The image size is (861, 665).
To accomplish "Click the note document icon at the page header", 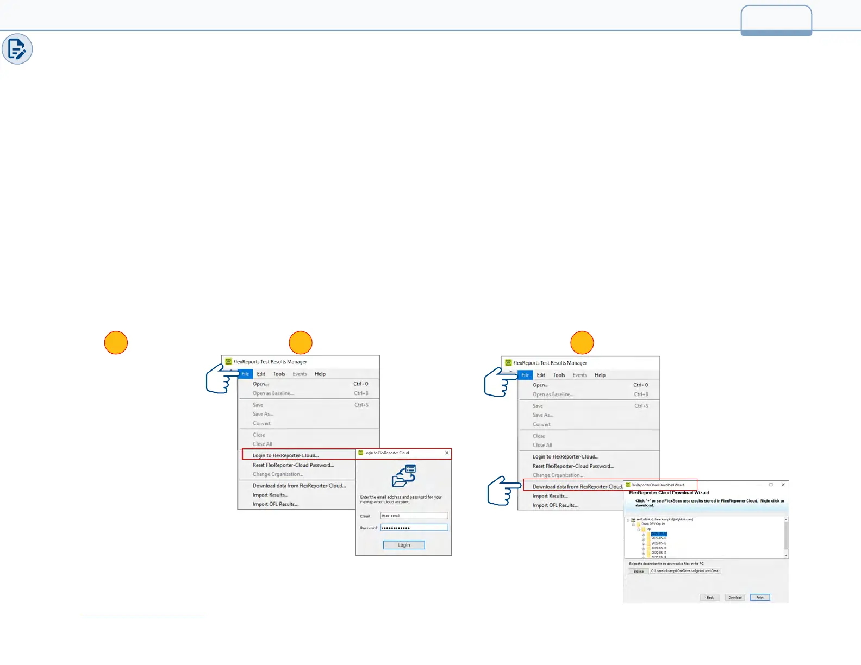I will coord(17,49).
